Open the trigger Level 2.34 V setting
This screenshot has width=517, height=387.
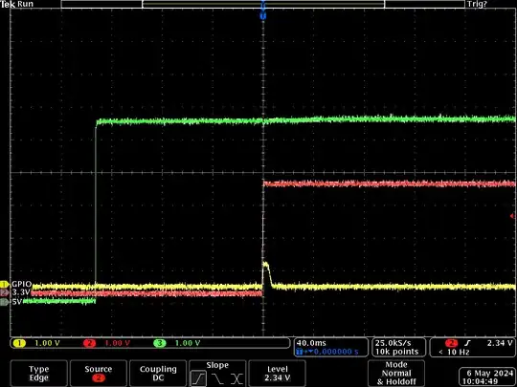coord(278,374)
